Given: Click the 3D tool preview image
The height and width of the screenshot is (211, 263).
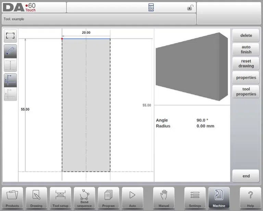Looking at the screenshot, I should [x=192, y=67].
